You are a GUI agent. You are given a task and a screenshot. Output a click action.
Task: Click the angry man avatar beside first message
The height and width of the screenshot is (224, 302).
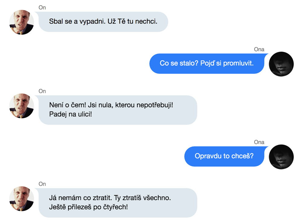pos(21,22)
